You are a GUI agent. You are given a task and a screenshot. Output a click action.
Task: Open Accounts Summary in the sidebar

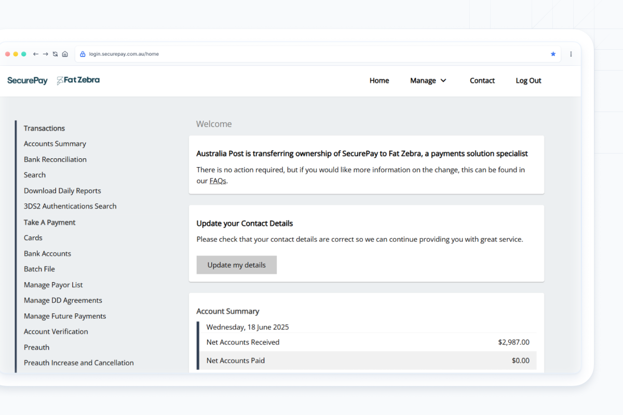pos(55,144)
